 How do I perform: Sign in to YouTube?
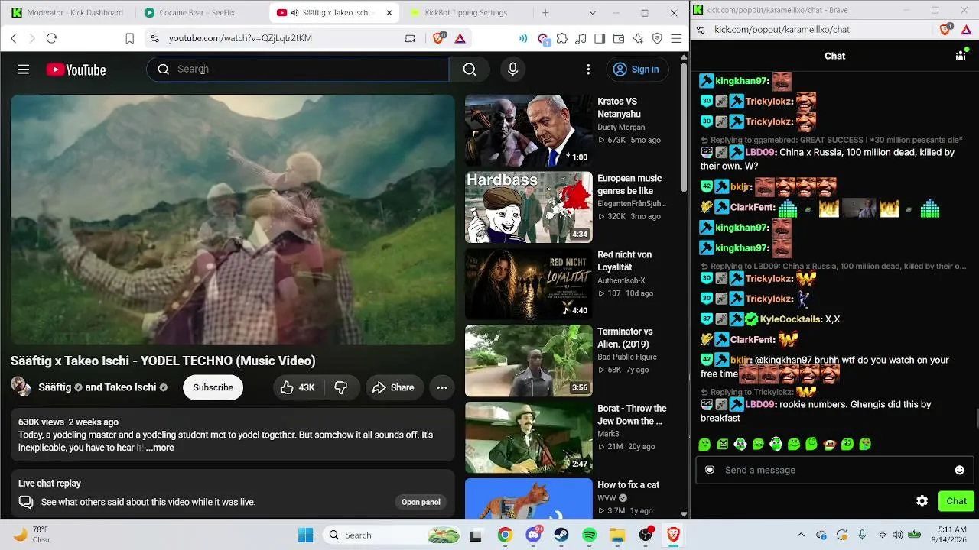pos(636,70)
